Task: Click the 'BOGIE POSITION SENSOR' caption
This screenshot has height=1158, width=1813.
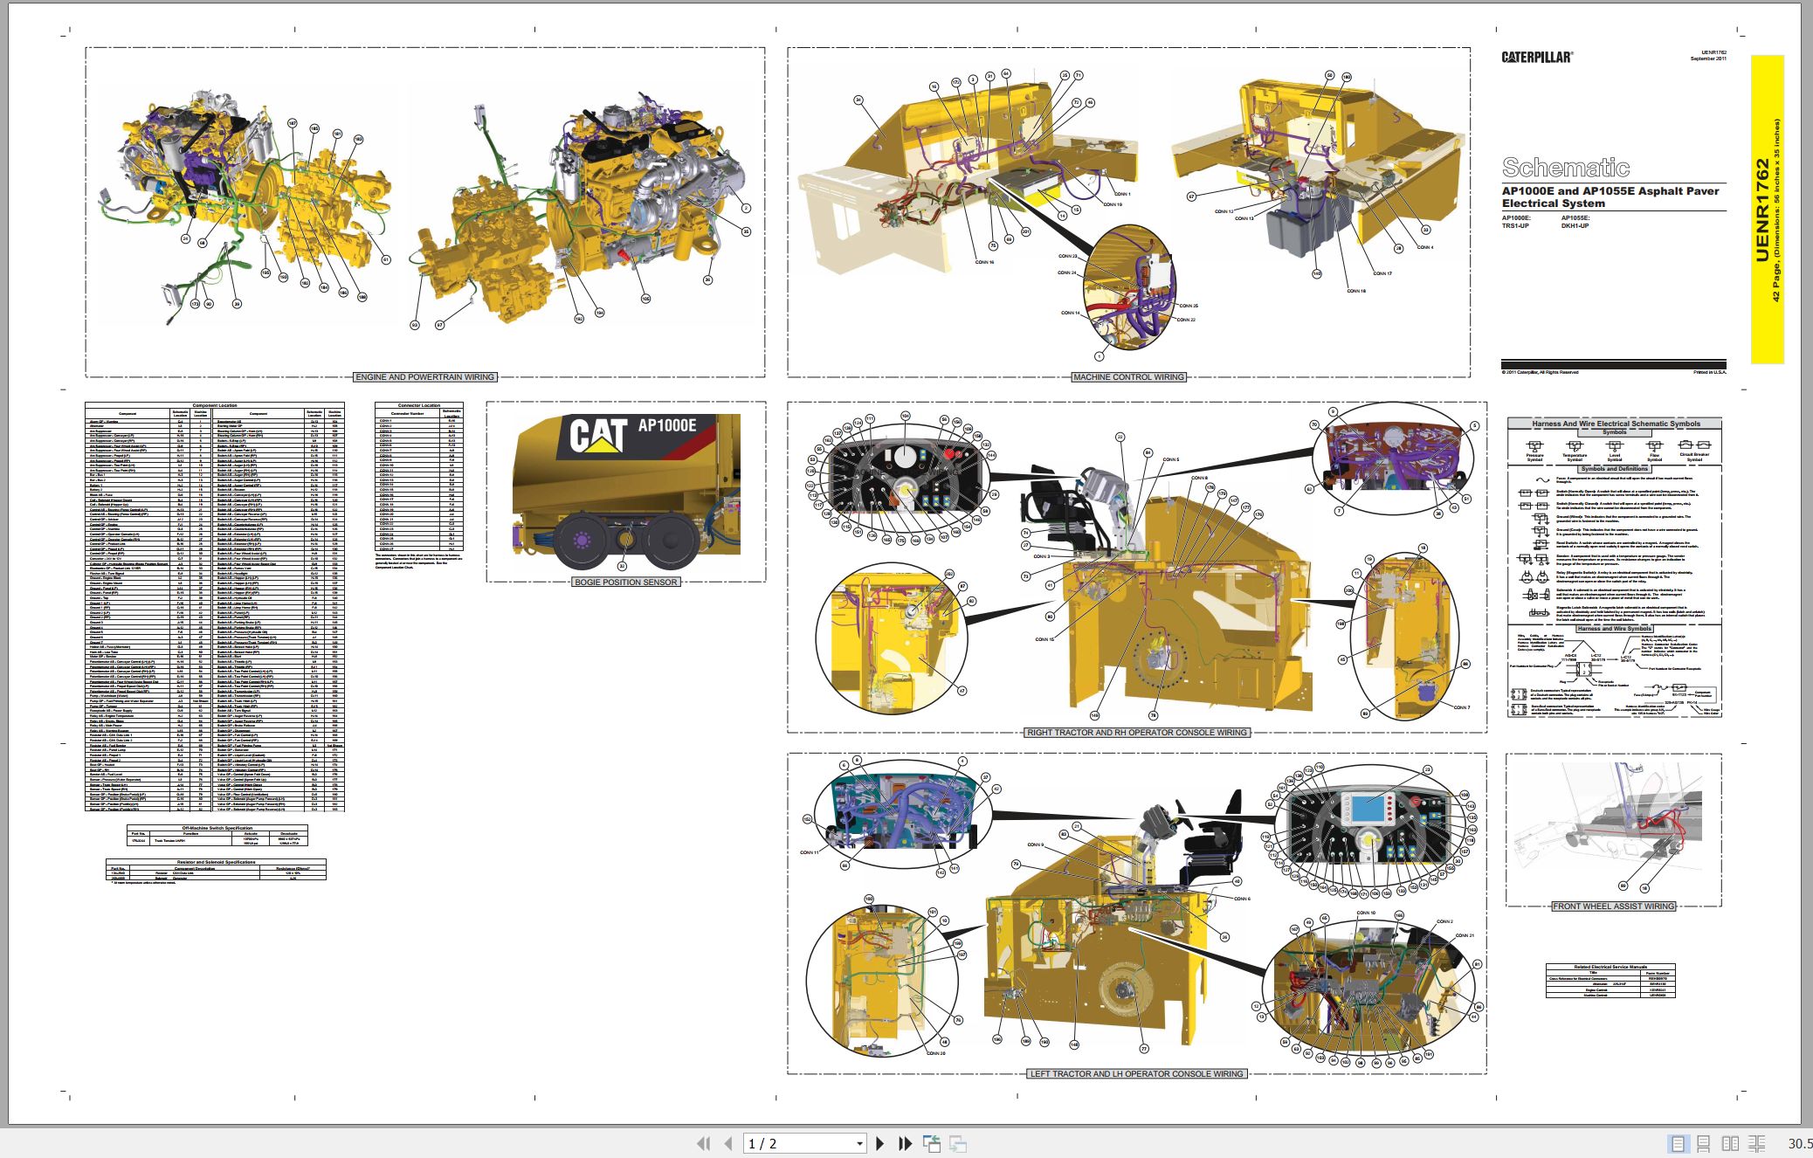Action: click(625, 582)
